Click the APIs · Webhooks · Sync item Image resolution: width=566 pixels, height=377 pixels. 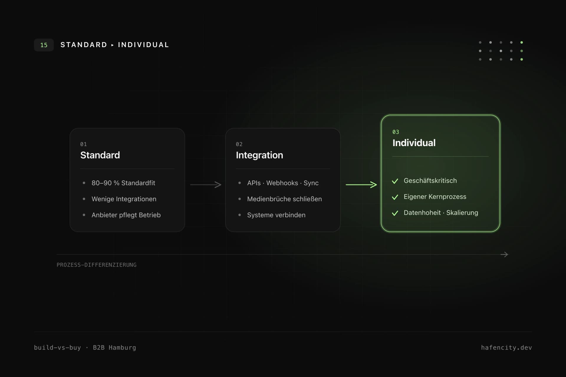[x=283, y=183]
